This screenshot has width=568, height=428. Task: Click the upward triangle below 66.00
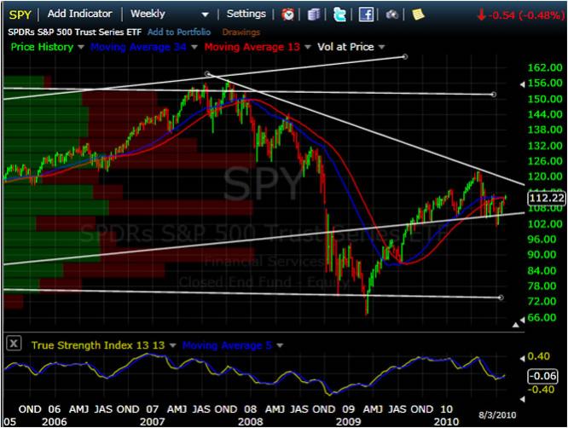[x=516, y=325]
